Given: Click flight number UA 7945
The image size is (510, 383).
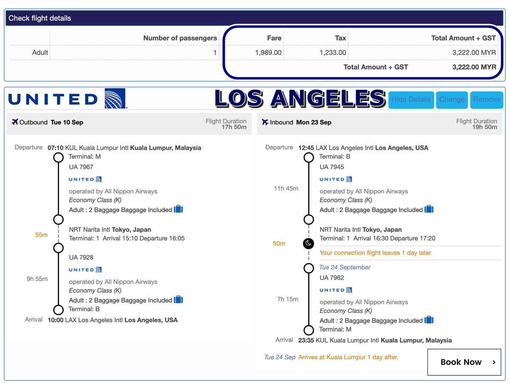Looking at the screenshot, I should (332, 167).
